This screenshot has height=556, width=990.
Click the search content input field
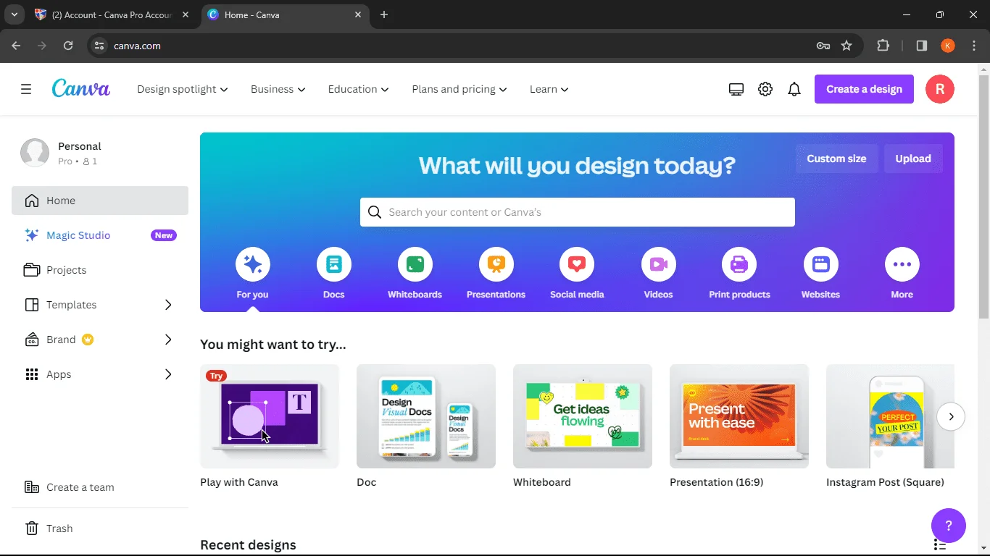tap(578, 212)
